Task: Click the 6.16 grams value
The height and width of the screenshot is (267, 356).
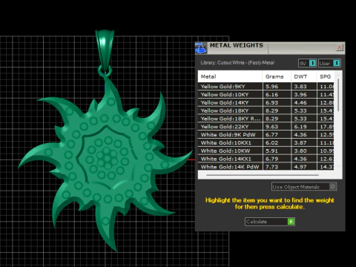Action: [272, 94]
